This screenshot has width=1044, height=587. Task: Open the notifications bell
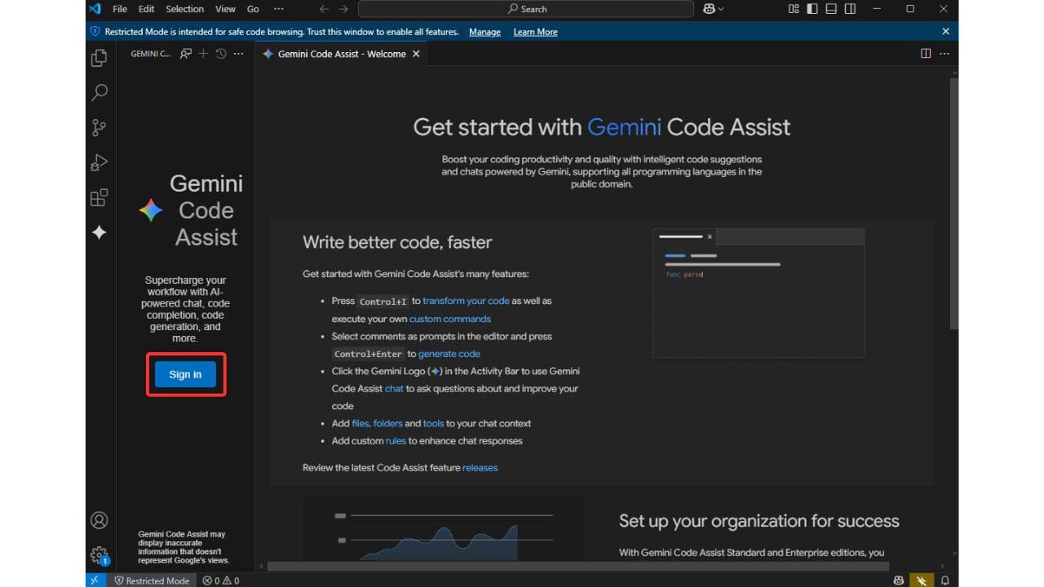point(945,580)
